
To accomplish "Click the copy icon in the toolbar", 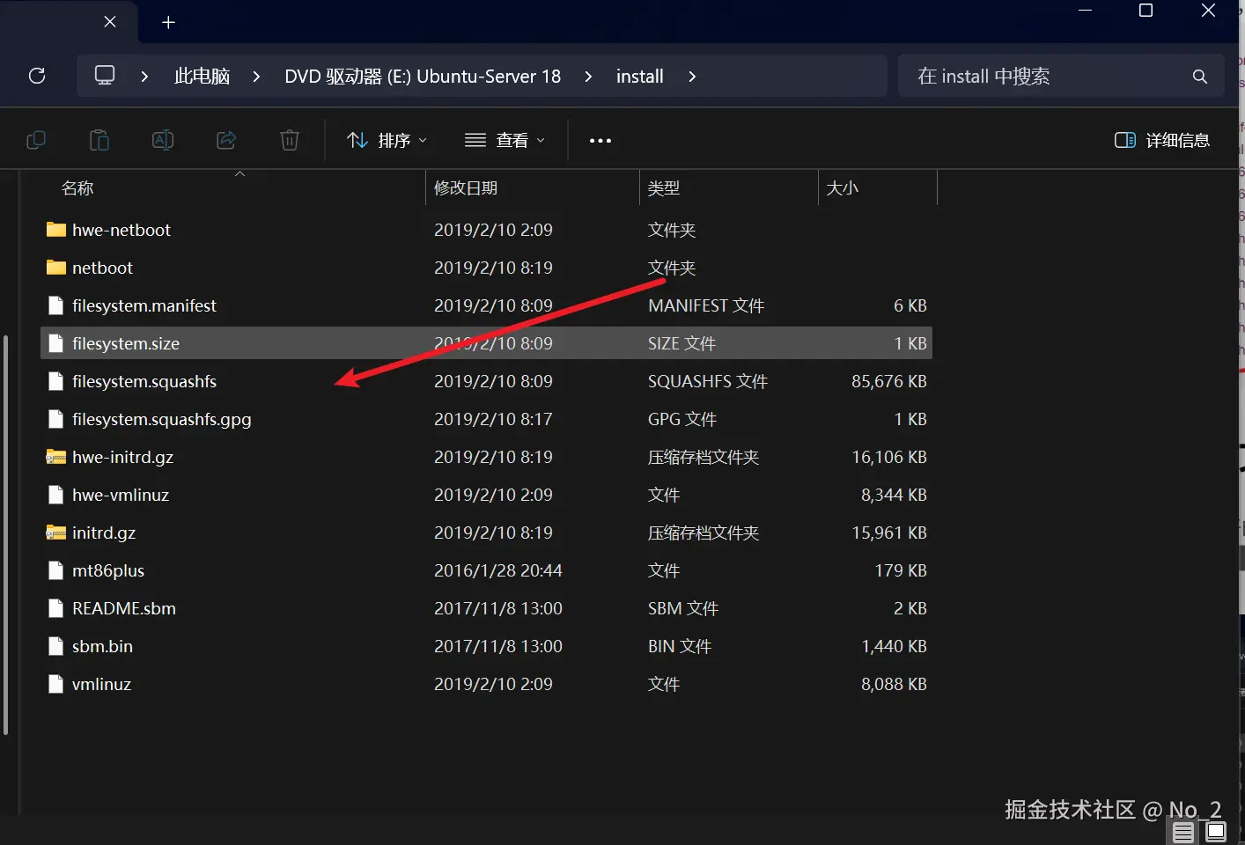I will (x=36, y=140).
